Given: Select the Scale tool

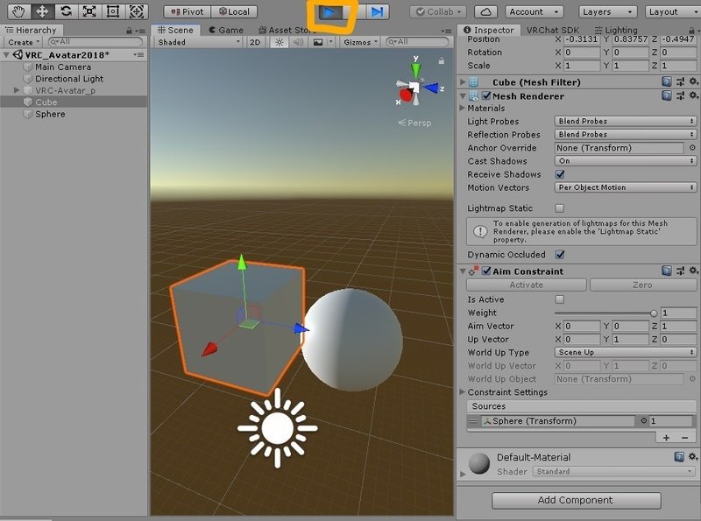Looking at the screenshot, I should [x=89, y=11].
